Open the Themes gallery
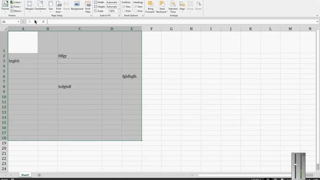The height and width of the screenshot is (180, 320). pyautogui.click(x=5, y=6)
